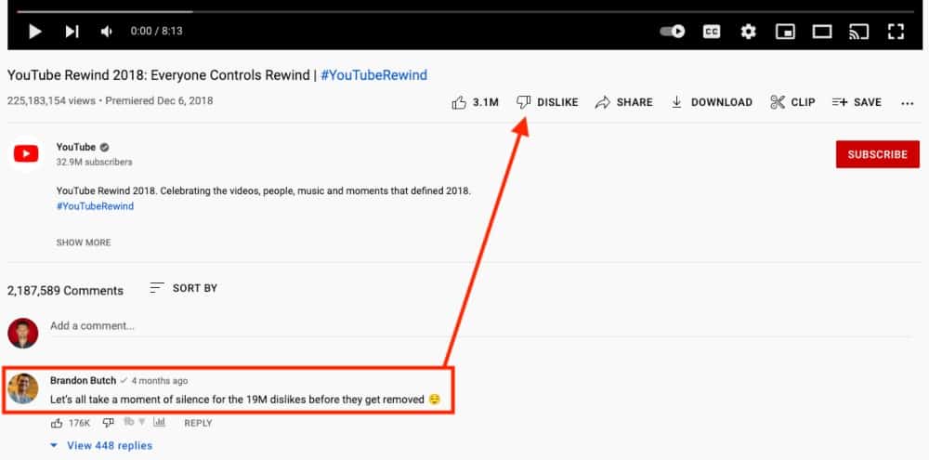This screenshot has width=929, height=460.
Task: Expand description with Show More
Action: (84, 243)
